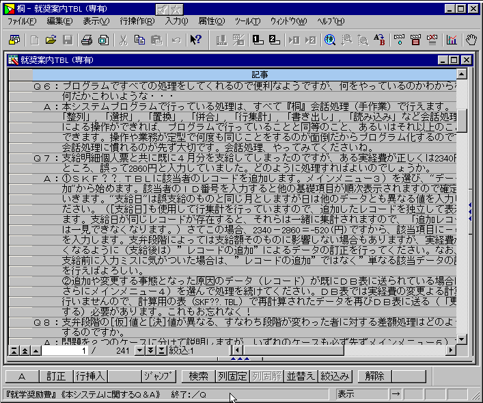Open the ファイル menu
Viewport: 483px width, 403px height.
click(x=22, y=21)
